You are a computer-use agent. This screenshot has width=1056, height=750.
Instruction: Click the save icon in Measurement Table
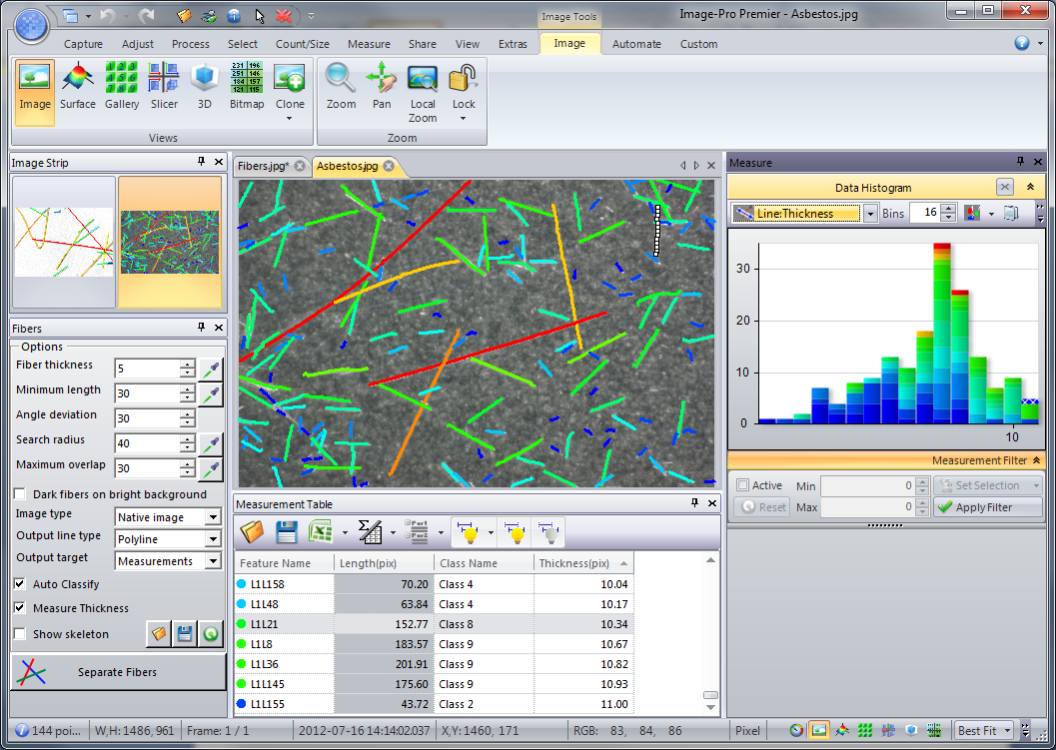tap(287, 532)
